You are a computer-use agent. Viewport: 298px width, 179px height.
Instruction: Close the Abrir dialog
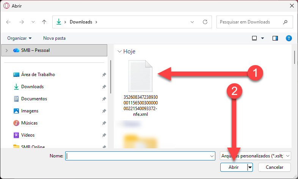tap(292, 6)
